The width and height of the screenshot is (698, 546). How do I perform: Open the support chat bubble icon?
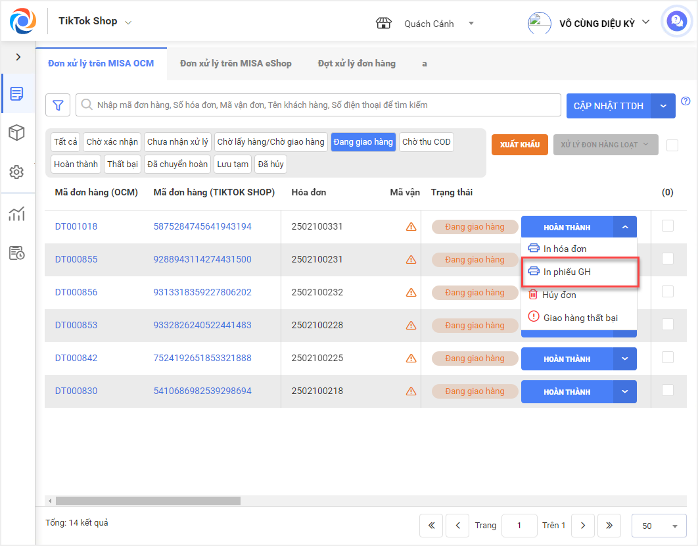pyautogui.click(x=676, y=21)
